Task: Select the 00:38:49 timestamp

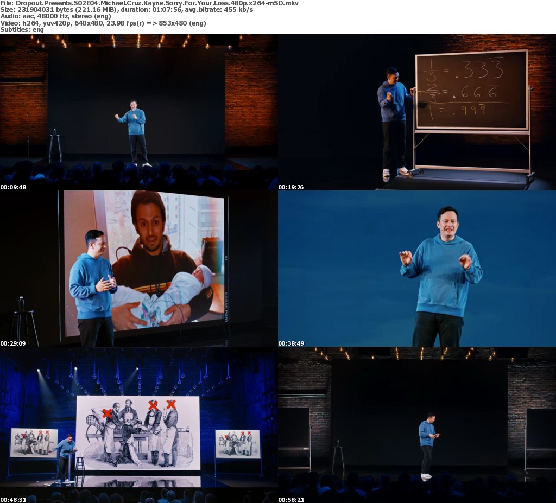Action: tap(292, 343)
